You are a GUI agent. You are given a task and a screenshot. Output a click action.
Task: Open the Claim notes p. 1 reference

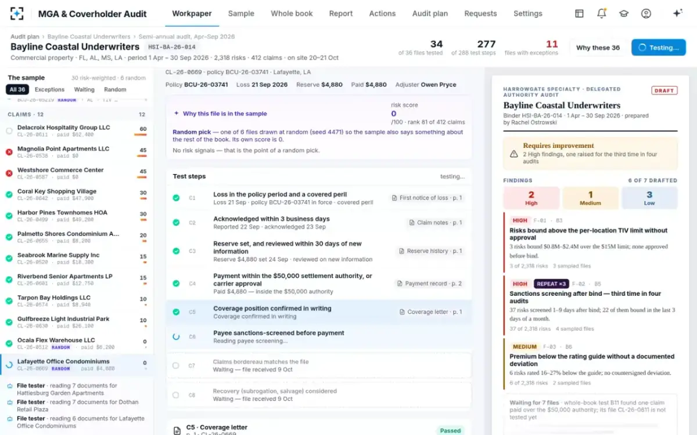pyautogui.click(x=436, y=223)
